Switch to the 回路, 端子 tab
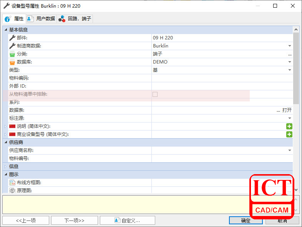 point(75,19)
